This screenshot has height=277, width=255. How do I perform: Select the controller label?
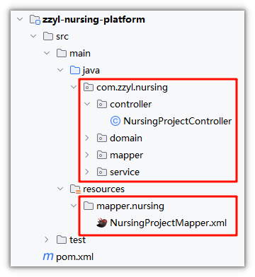pyautogui.click(x=131, y=105)
